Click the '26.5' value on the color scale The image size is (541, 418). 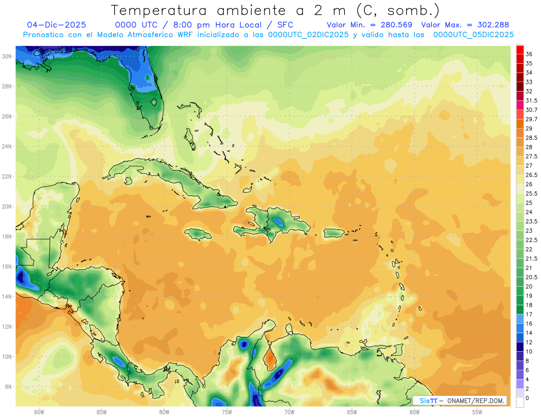[x=532, y=175]
